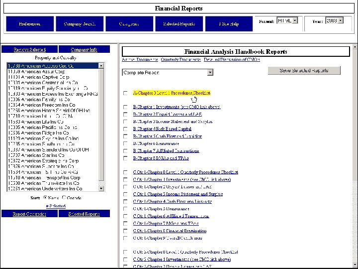The width and height of the screenshot is (358, 269).
Task: Open B-Chapter 4 Risk Based Capital link
Action: pyautogui.click(x=162, y=129)
